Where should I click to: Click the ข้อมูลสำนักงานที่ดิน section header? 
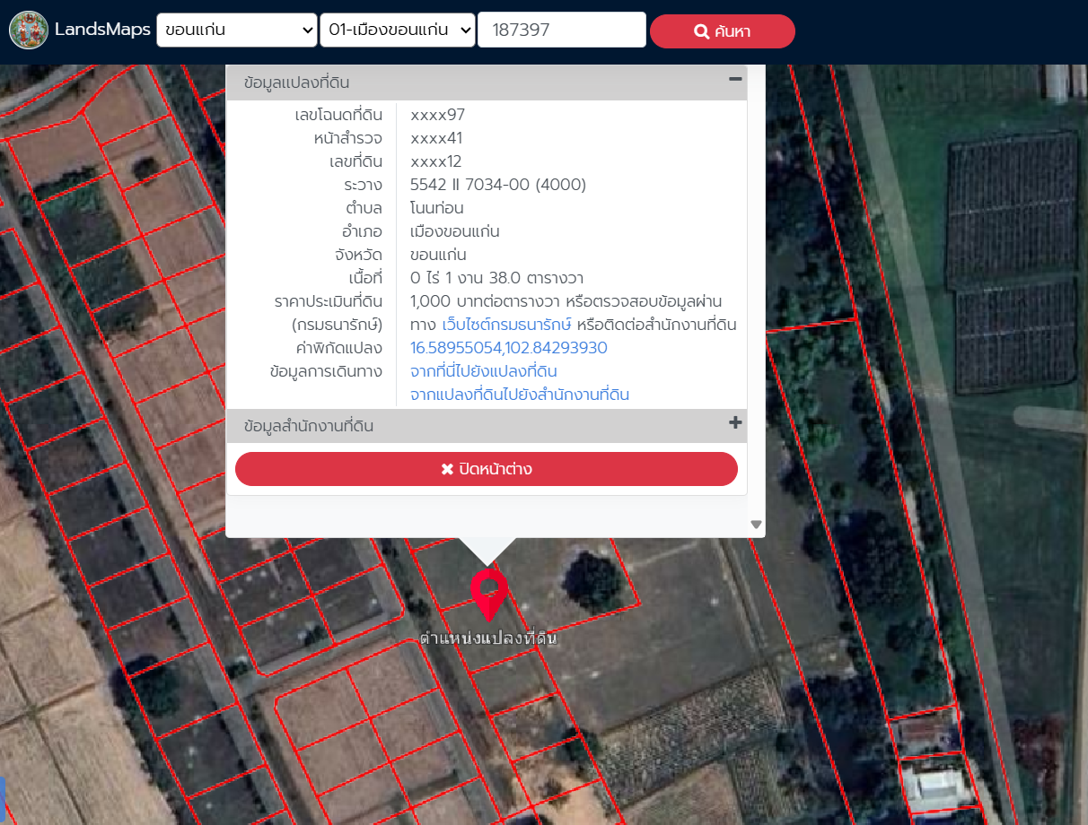tap(309, 426)
